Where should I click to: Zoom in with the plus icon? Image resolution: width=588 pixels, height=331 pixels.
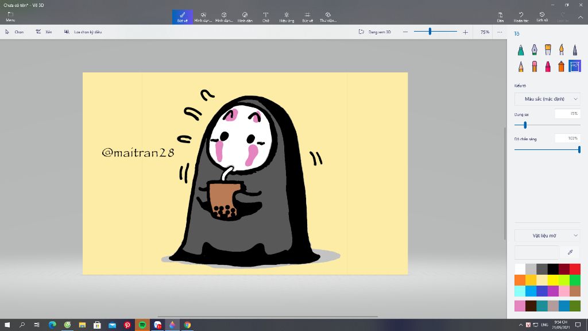[465, 32]
